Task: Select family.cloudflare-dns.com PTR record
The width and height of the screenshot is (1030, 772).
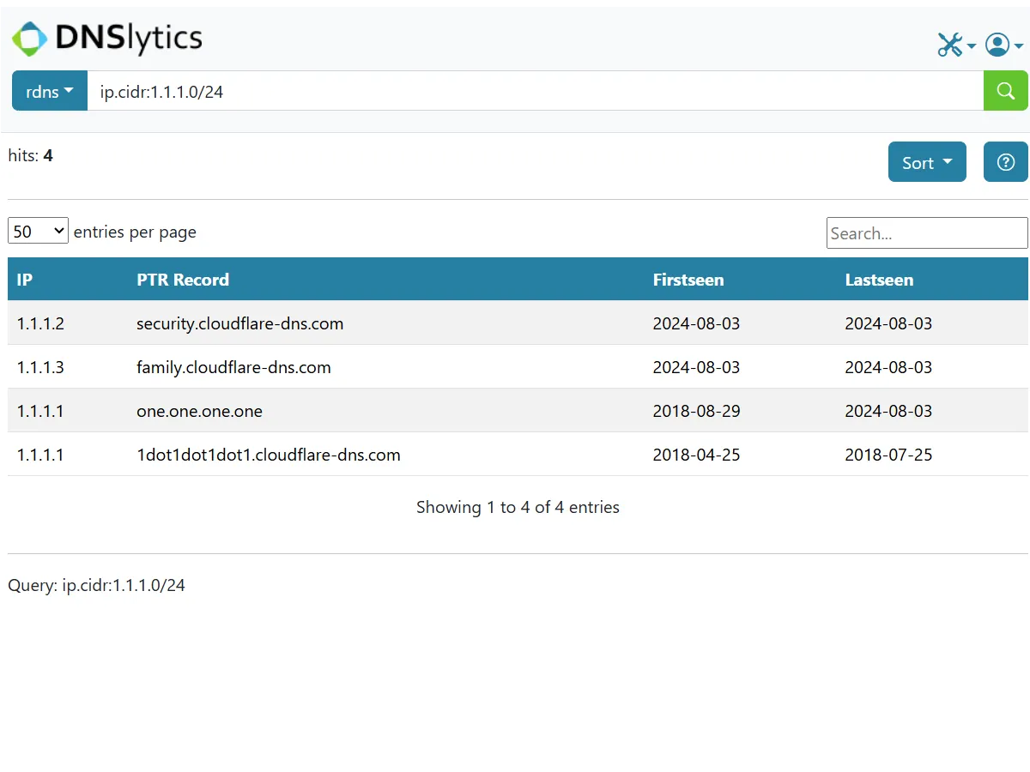Action: point(233,367)
